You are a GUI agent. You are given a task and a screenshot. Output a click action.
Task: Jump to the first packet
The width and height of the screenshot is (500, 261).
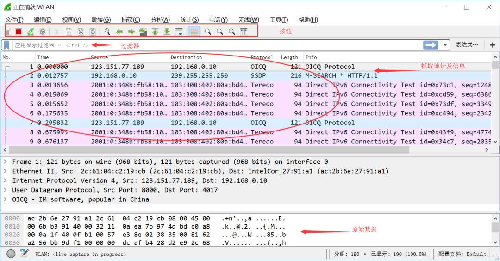point(155,31)
